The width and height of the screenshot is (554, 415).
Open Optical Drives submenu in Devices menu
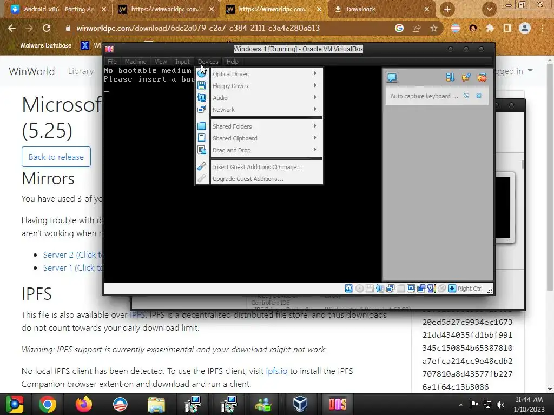[267, 73]
